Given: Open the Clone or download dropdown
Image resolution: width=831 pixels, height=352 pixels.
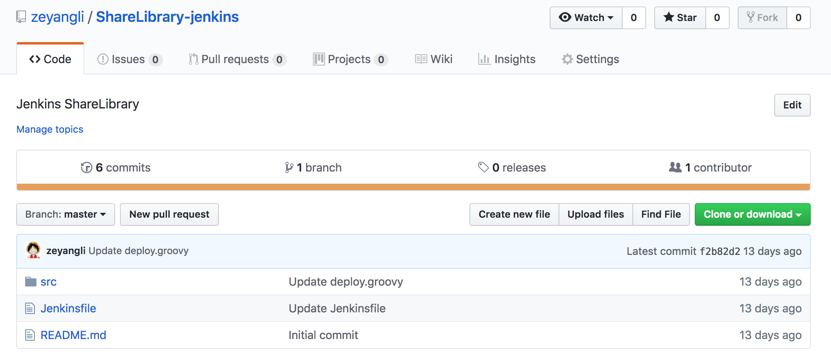Looking at the screenshot, I should (752, 214).
